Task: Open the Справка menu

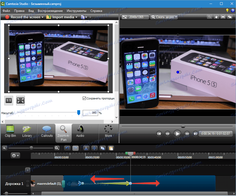Action: (x=96, y=11)
